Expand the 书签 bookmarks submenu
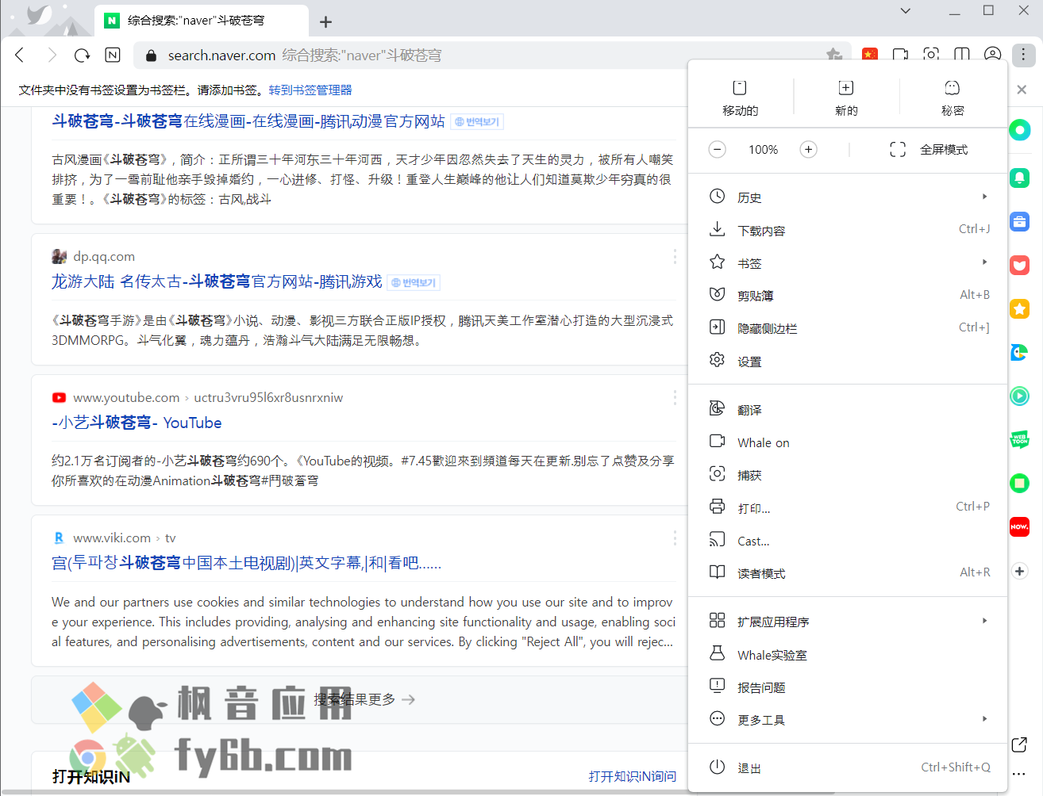 (848, 262)
